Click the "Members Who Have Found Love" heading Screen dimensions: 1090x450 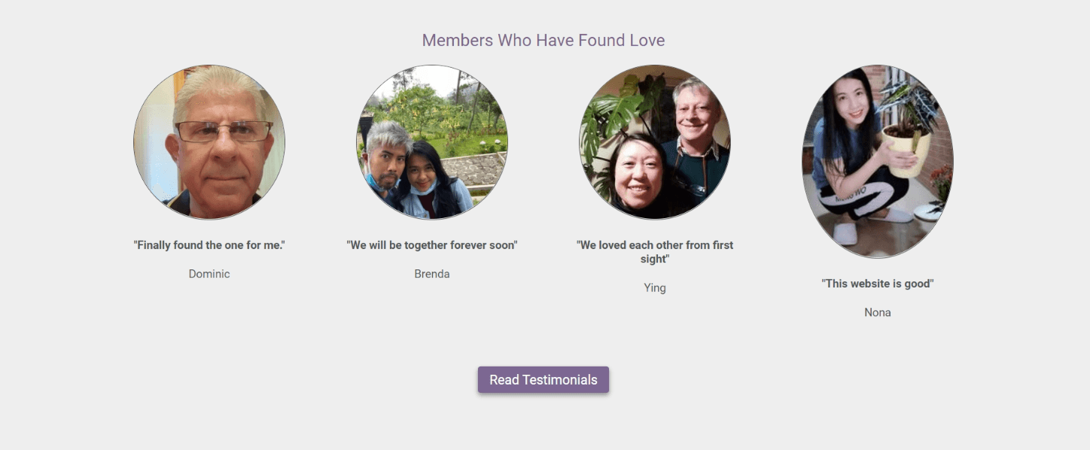[x=543, y=40]
